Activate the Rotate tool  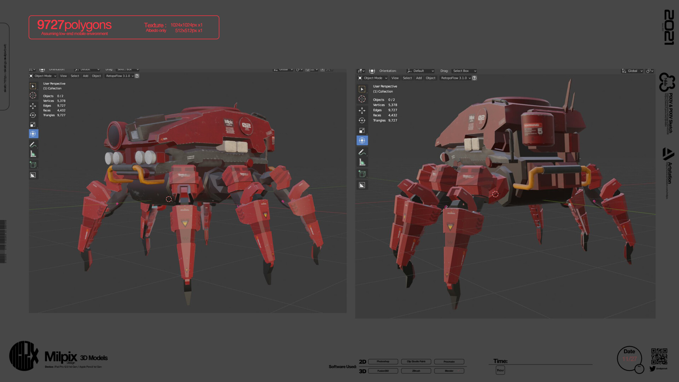34,115
